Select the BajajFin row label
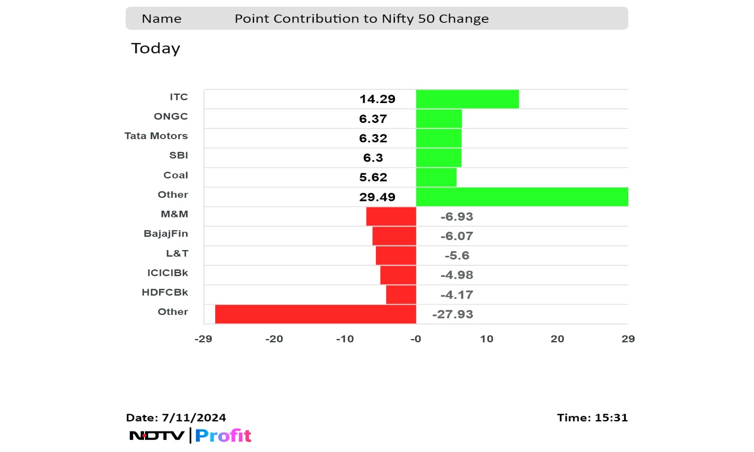Image resolution: width=754 pixels, height=452 pixels. (x=165, y=234)
